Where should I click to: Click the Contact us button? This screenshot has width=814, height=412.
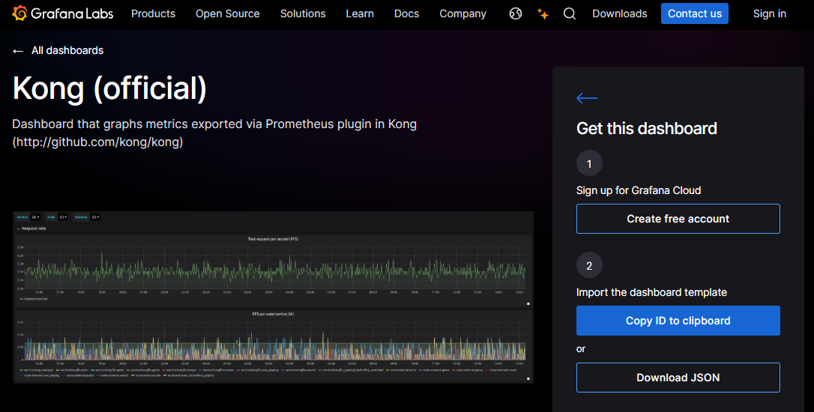[695, 13]
